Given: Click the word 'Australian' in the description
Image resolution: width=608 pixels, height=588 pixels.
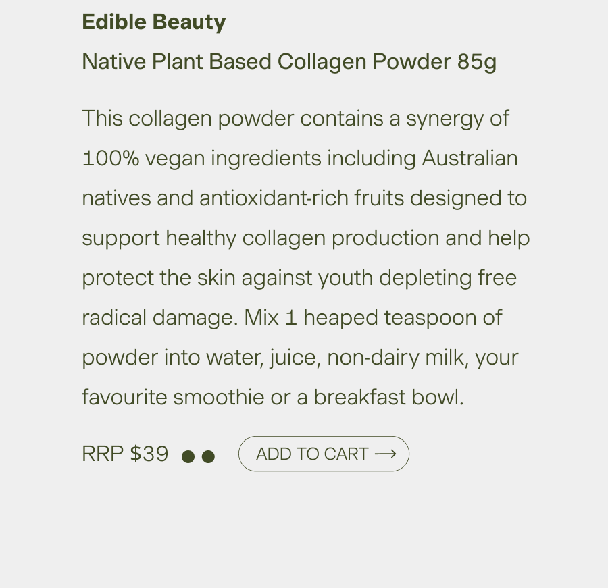Looking at the screenshot, I should pyautogui.click(x=470, y=158).
